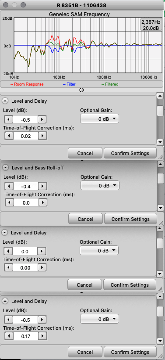Collapse the Level and Bass Roll-off section

[6, 168]
